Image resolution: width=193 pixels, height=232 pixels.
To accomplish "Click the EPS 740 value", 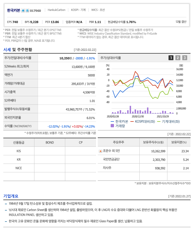I will point(13,22).
